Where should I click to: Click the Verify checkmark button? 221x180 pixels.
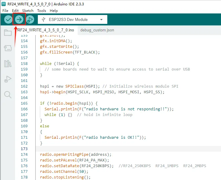(8, 19)
